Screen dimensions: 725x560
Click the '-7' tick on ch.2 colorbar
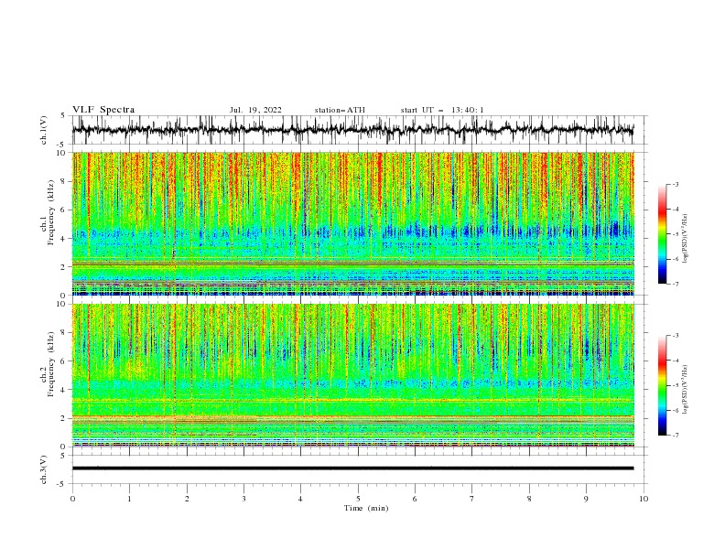point(675,436)
